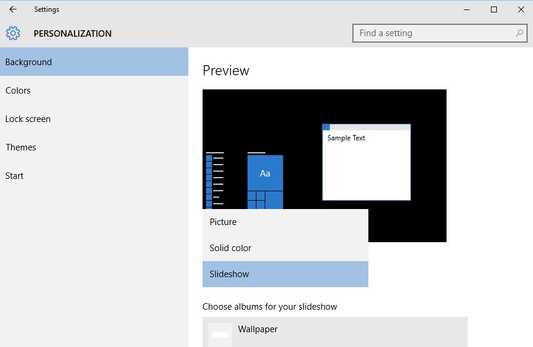Viewport: 533px width, 347px height.
Task: Maximize the Settings window
Action: [x=494, y=9]
